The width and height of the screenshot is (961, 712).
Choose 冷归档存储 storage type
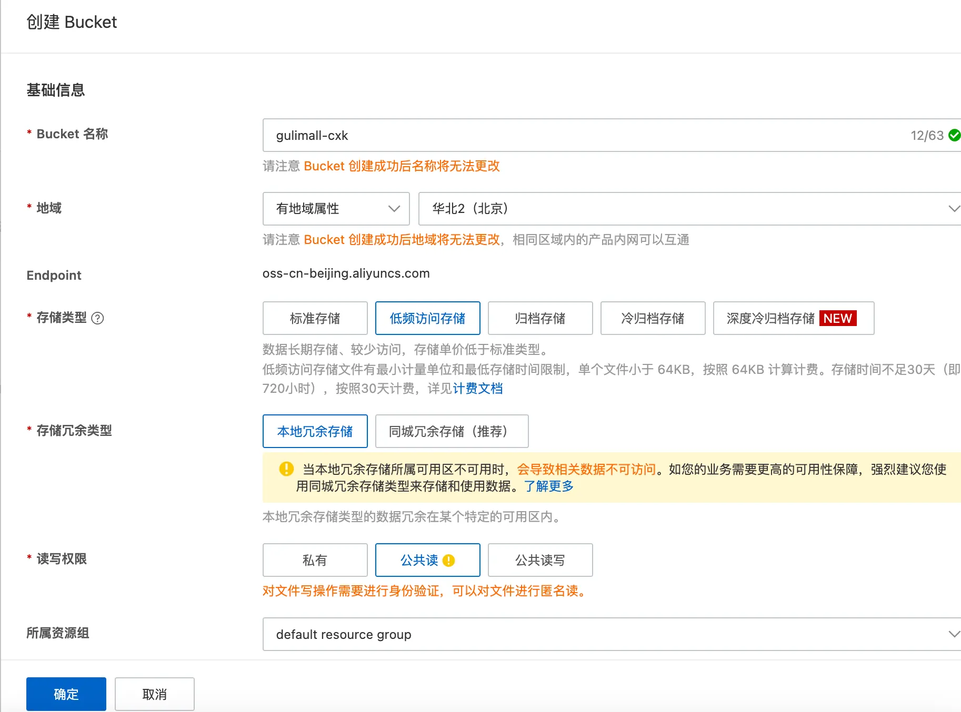point(653,318)
